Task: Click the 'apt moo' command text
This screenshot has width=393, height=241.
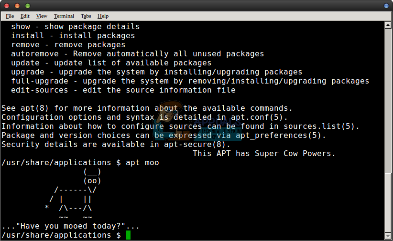Action: 142,163
